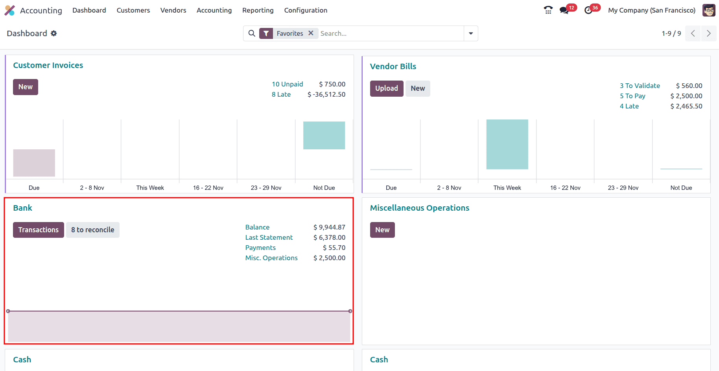Image resolution: width=719 pixels, height=371 pixels.
Task: Switch to the Vendors menu
Action: click(173, 10)
